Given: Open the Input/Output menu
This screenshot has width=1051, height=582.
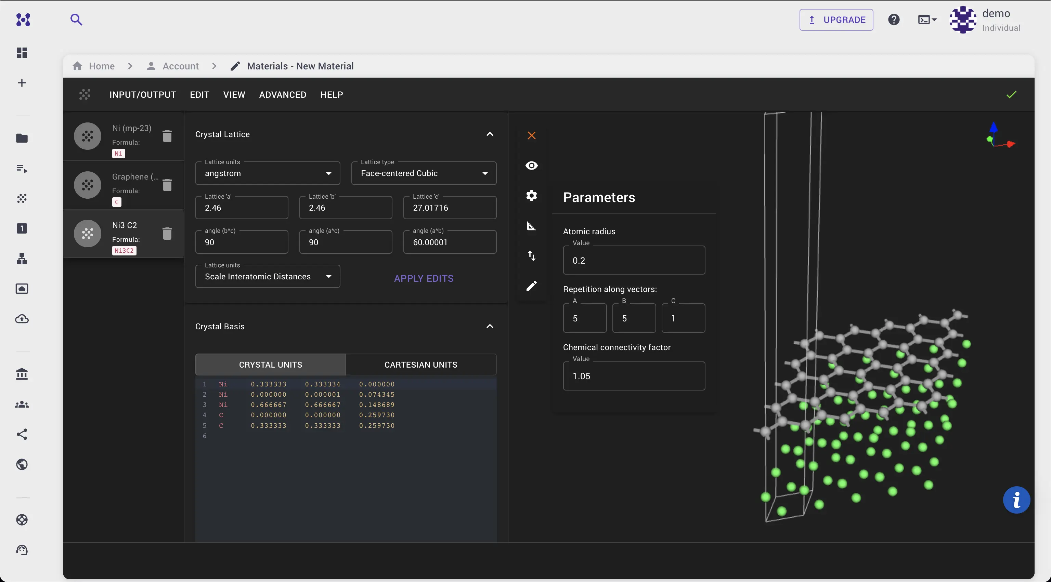Looking at the screenshot, I should [142, 95].
